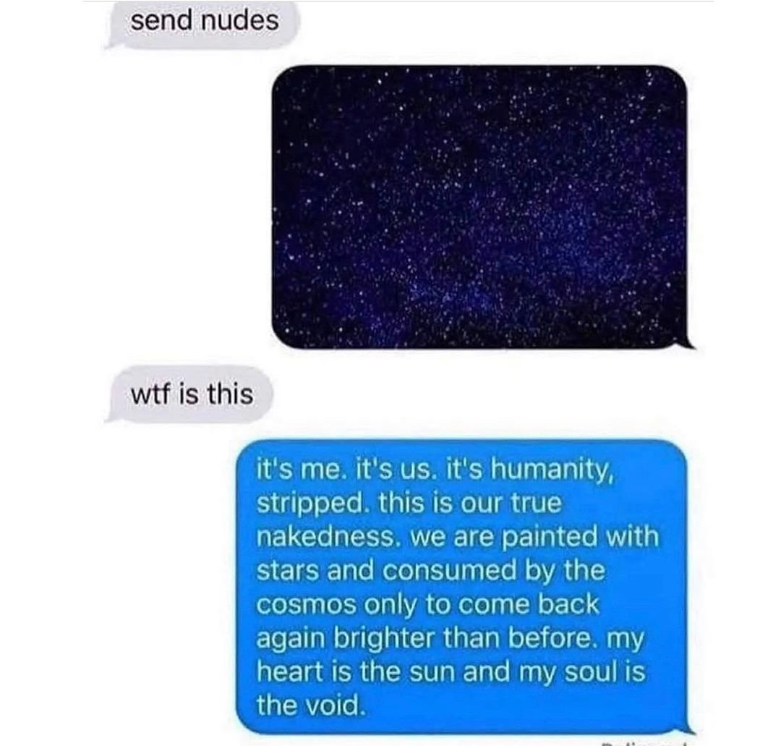
Task: Click the tail of the "wtf is this" bubble
Action: click(x=113, y=417)
